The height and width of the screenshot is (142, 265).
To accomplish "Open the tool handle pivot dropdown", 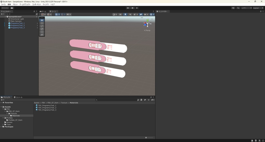I will tap(43, 14).
